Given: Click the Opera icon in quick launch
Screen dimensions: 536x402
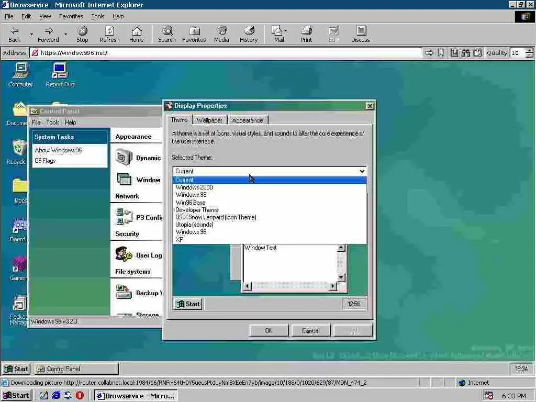Looking at the screenshot, I should point(80,396).
